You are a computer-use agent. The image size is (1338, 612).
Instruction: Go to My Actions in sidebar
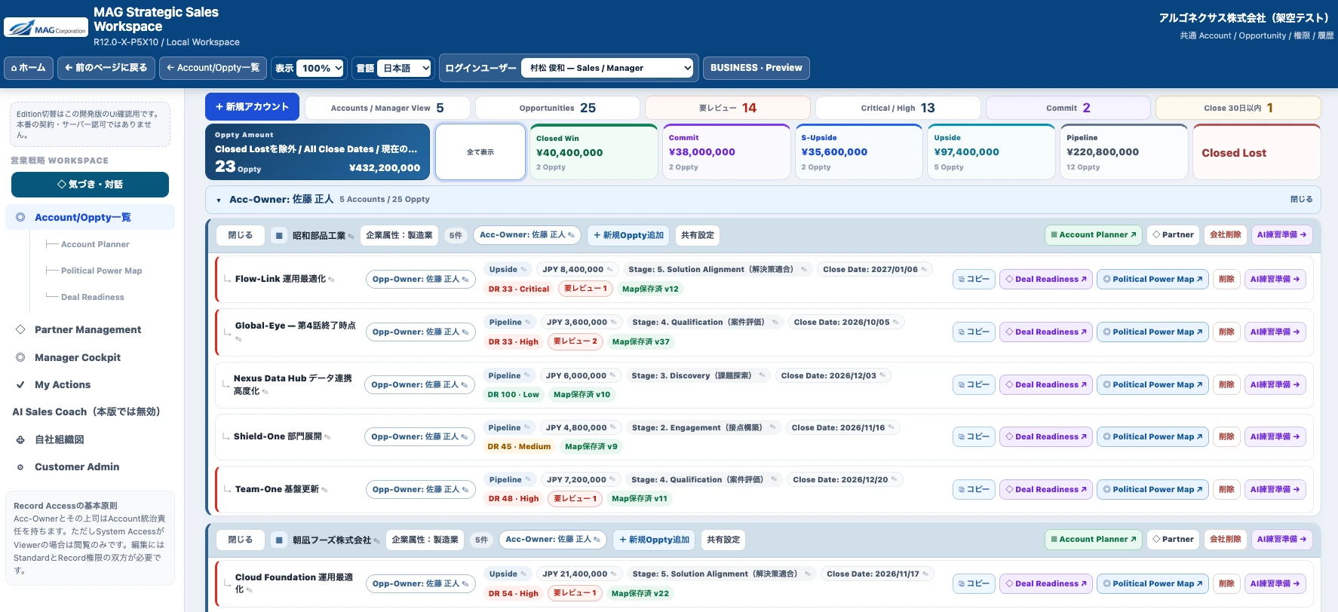63,384
